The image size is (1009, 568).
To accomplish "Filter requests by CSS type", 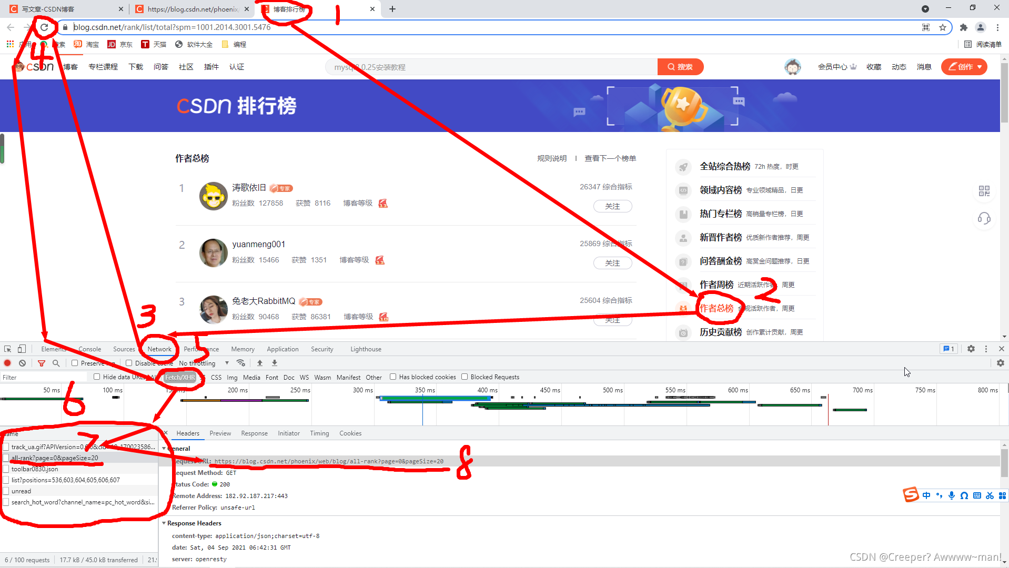I will click(216, 377).
